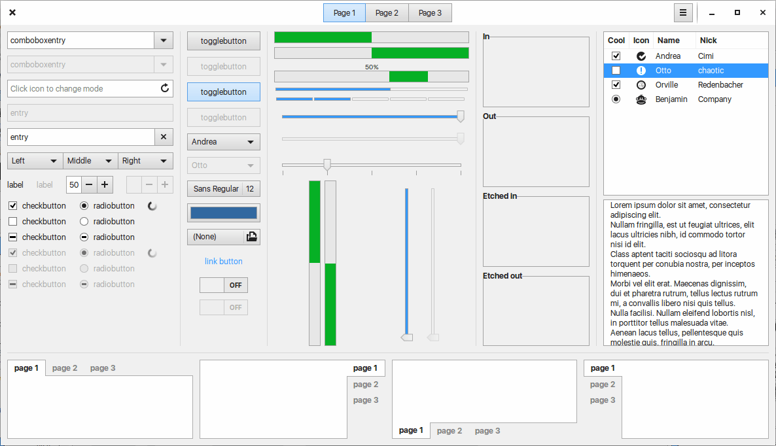This screenshot has height=446, width=776.
Task: Open page 2 tab in the top-tabs notebook
Action: pos(65,368)
